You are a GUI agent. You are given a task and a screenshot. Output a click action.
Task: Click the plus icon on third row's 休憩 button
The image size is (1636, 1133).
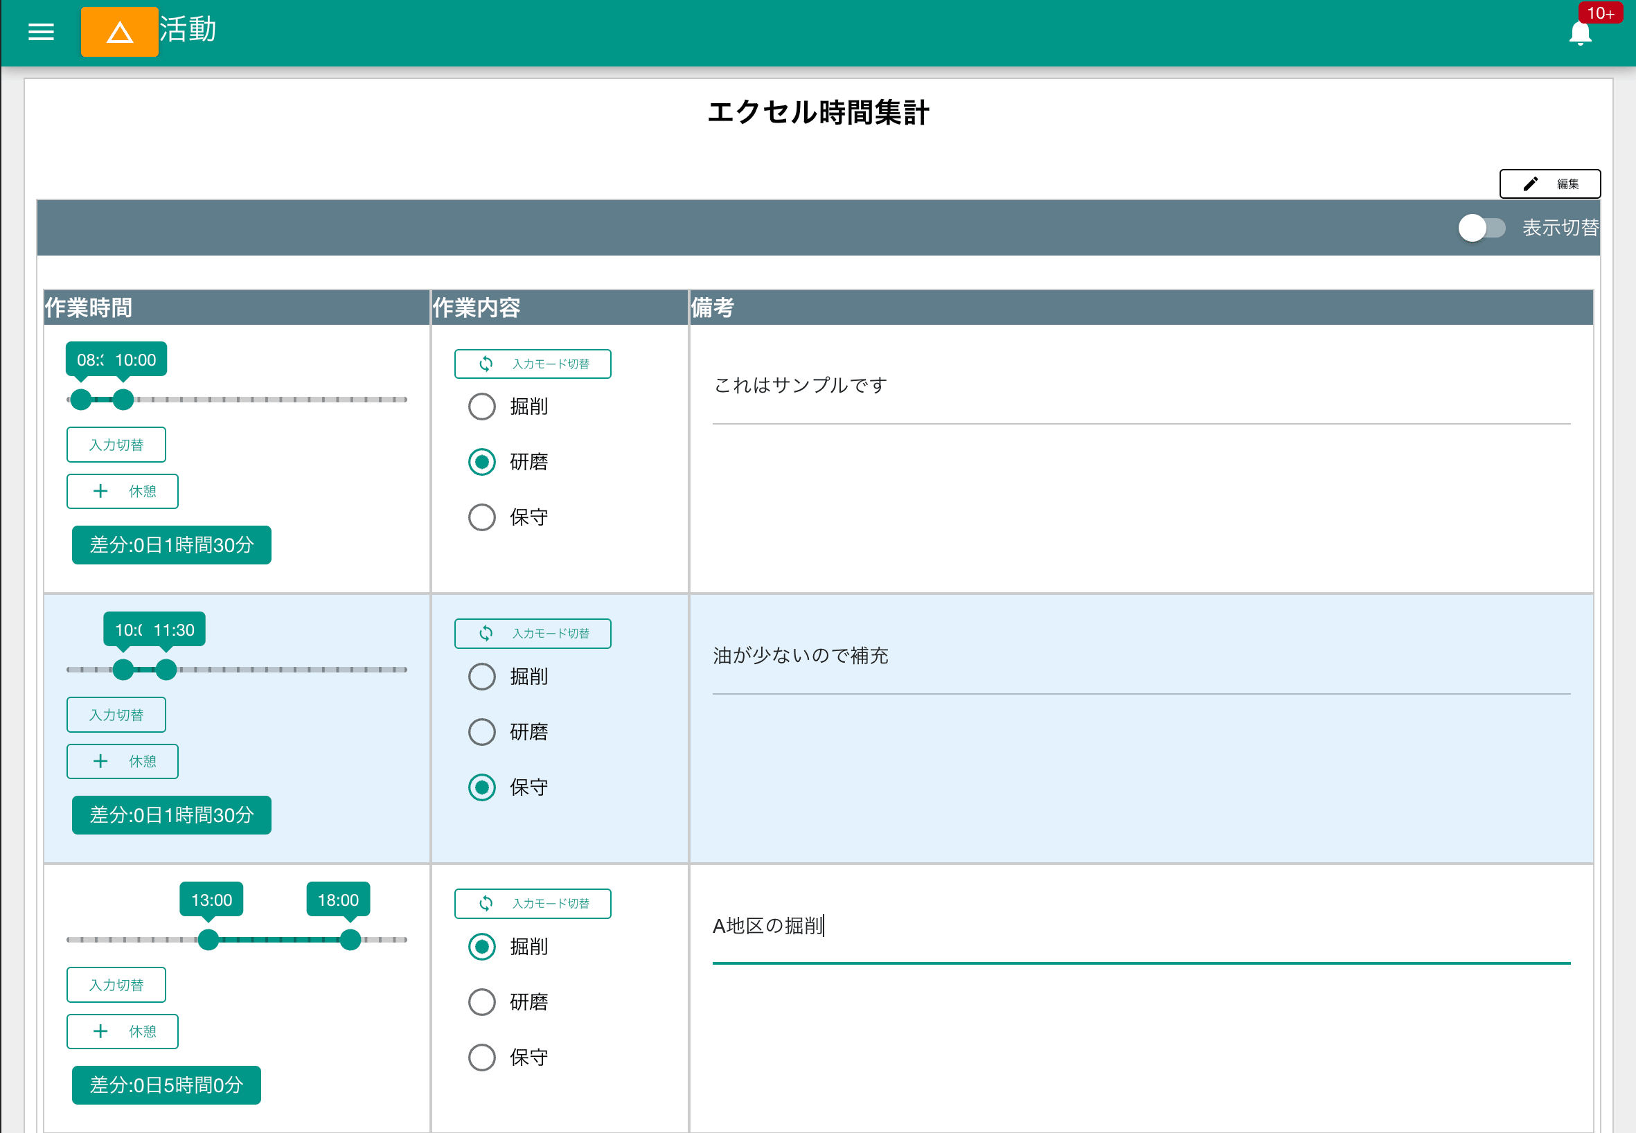click(100, 1031)
